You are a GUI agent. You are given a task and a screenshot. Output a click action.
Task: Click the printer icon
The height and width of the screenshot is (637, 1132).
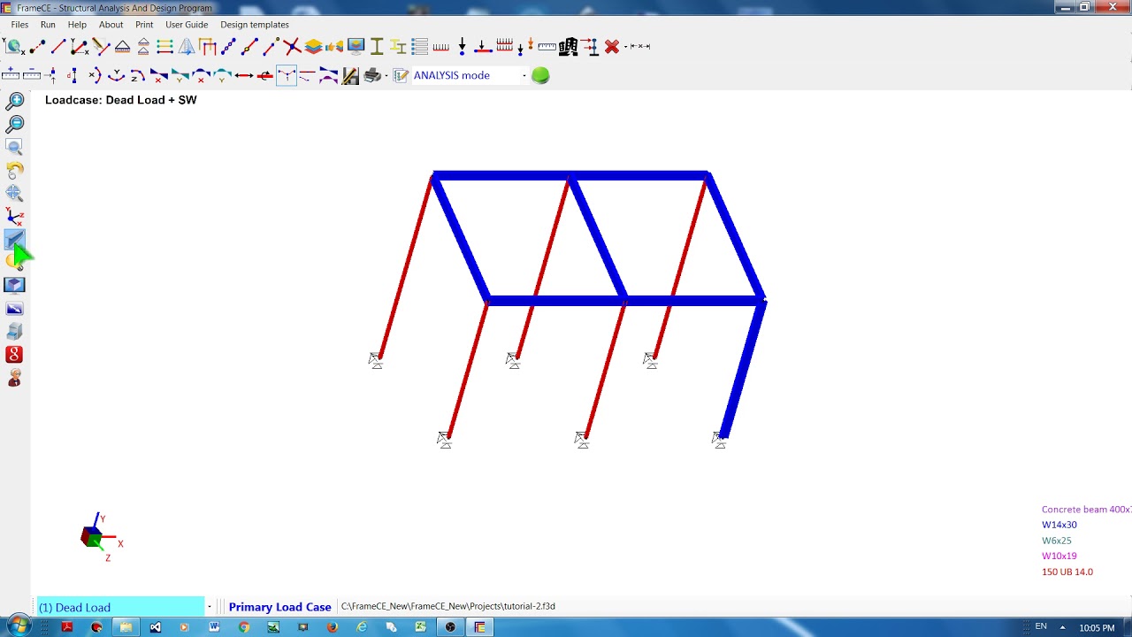click(x=372, y=75)
